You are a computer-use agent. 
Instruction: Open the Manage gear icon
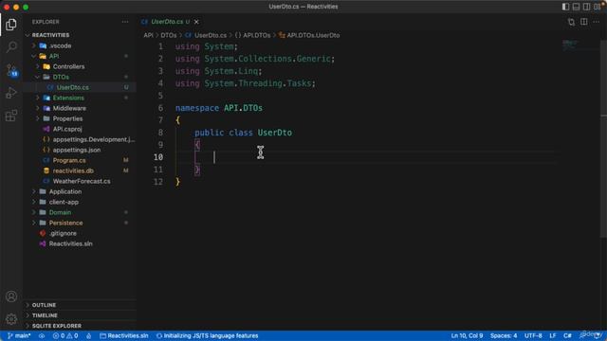pos(11,319)
